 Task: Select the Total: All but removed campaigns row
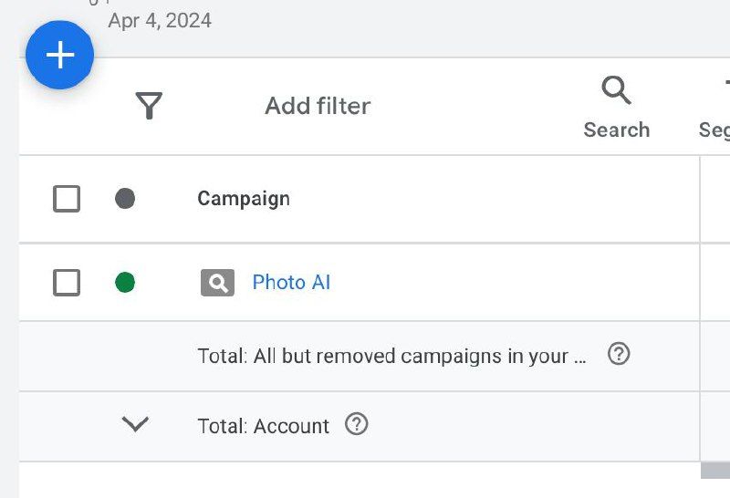pos(391,356)
